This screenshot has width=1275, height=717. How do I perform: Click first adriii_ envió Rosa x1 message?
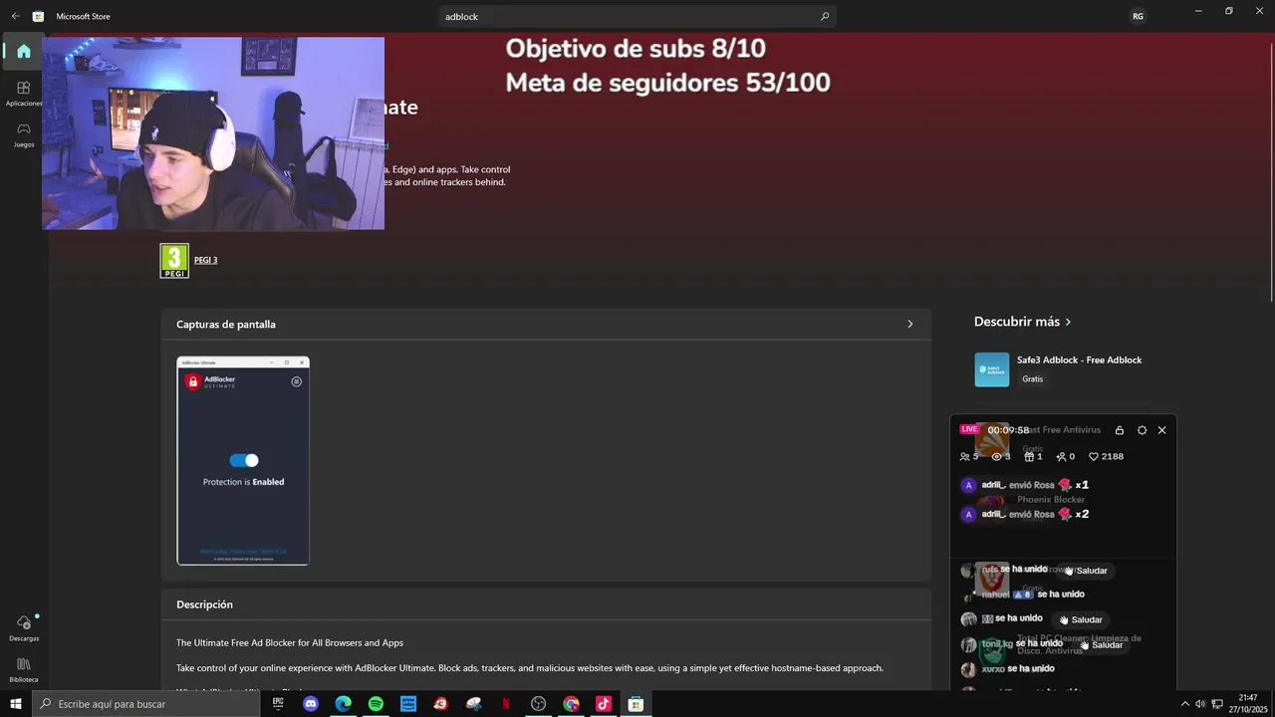pyautogui.click(x=1025, y=485)
